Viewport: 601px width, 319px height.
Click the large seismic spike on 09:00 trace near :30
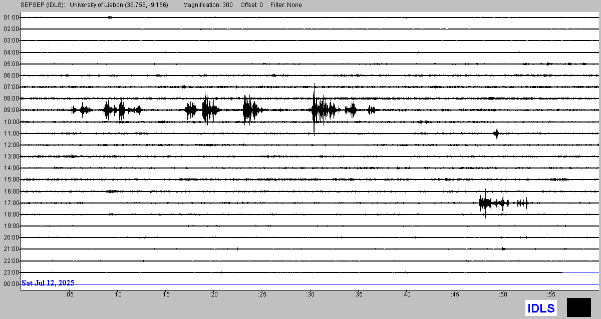pos(314,109)
